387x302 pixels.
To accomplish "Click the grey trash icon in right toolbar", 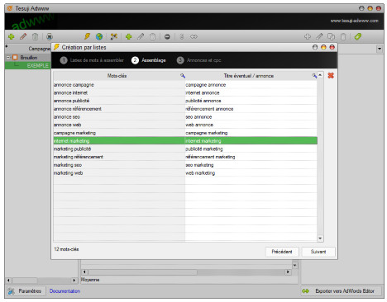I will tap(343, 36).
